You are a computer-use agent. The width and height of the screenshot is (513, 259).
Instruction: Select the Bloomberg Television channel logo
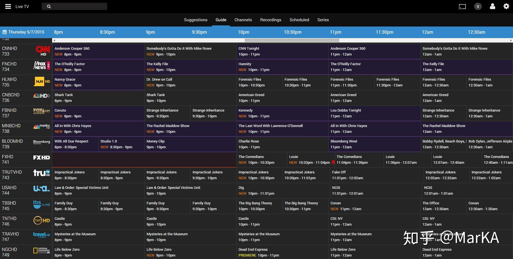42,142
